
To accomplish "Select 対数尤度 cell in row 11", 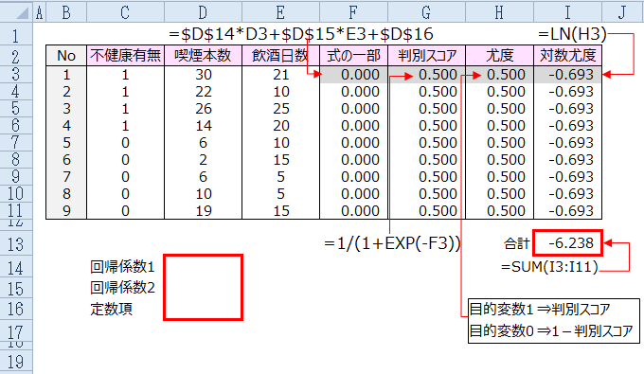I will coord(567,210).
